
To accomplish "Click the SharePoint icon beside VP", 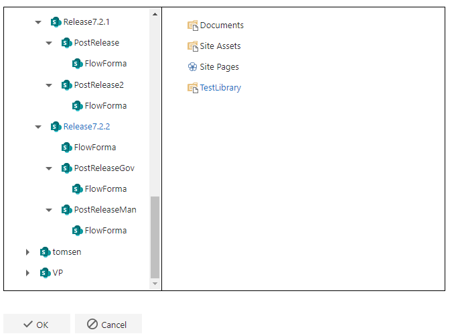I will click(x=46, y=272).
